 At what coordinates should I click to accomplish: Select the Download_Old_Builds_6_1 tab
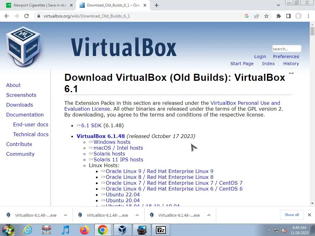click(x=113, y=5)
